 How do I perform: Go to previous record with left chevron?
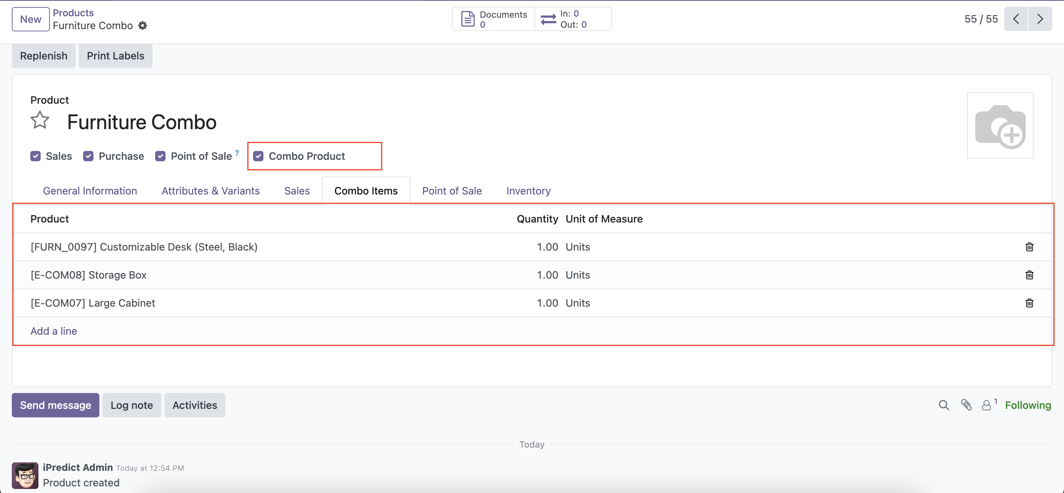pos(1016,19)
